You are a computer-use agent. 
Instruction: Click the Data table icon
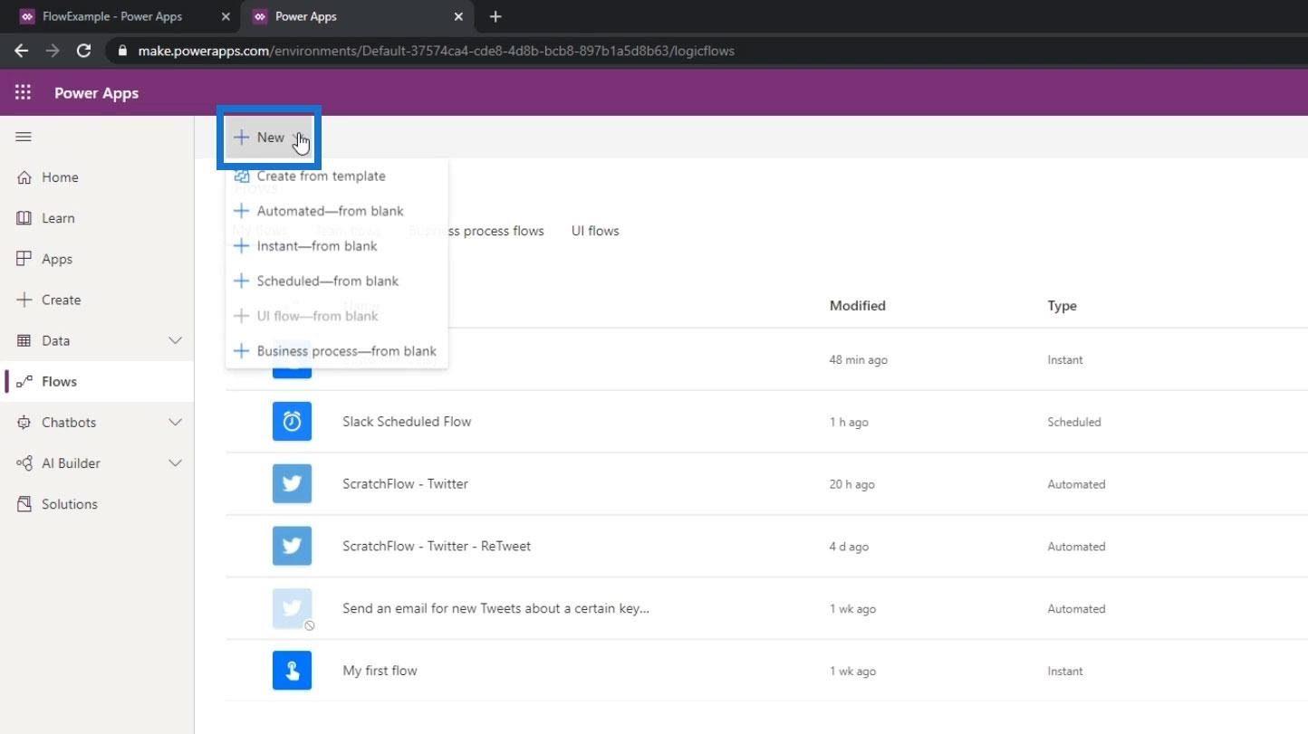(x=24, y=340)
